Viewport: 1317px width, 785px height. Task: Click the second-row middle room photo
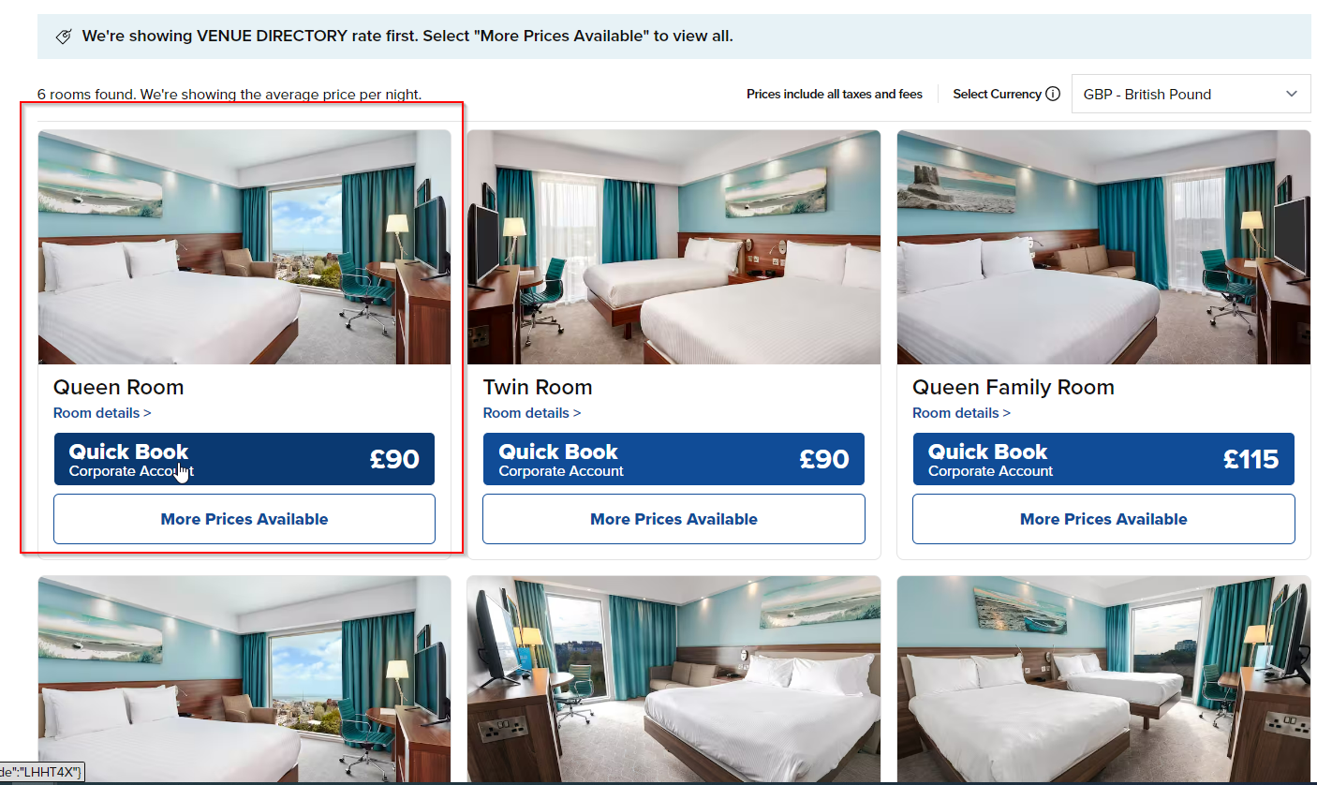[x=673, y=679]
